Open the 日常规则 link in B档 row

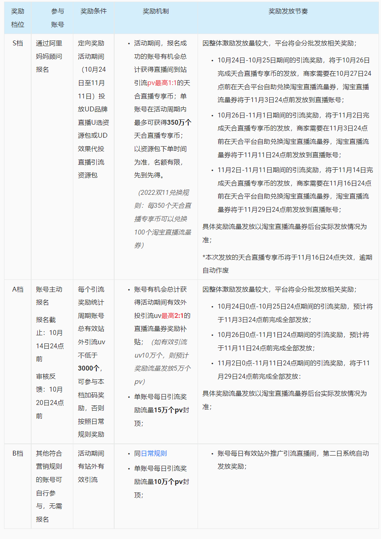pyautogui.click(x=154, y=454)
